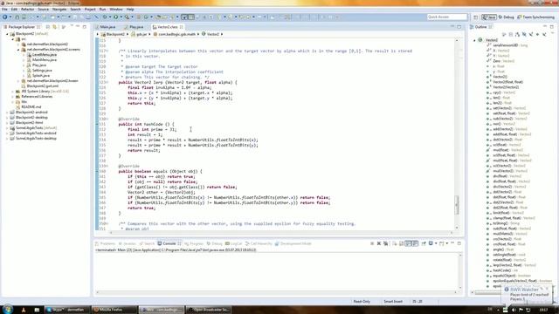Viewport: 559px width, 314px height.
Task: Click the Run external tools icon
Action: (x=127, y=17)
